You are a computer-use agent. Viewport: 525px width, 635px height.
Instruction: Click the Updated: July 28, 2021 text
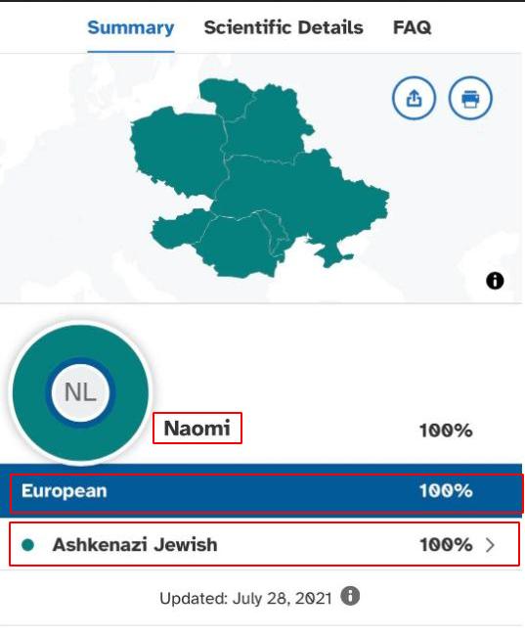click(x=245, y=598)
